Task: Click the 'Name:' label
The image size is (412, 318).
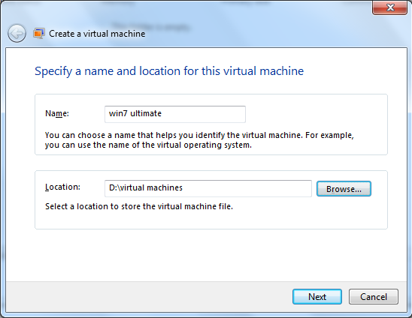Action: coord(57,113)
